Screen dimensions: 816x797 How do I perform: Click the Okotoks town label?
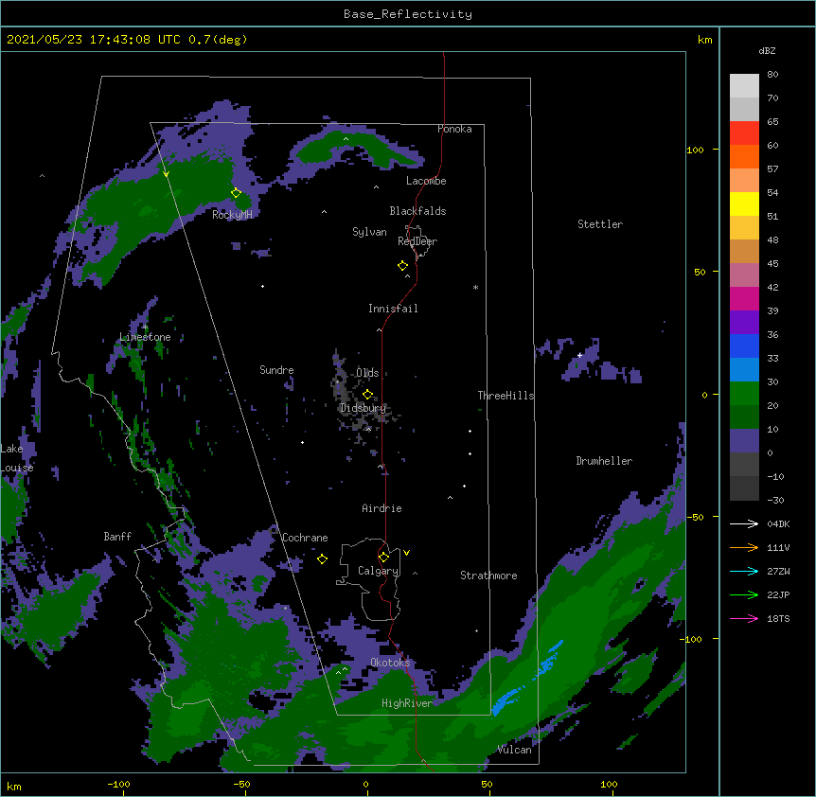390,663
